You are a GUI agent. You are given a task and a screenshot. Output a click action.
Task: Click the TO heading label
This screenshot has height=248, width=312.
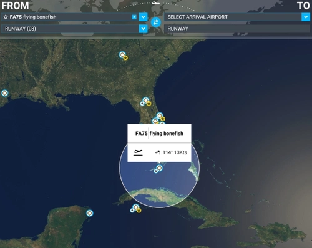tap(303, 6)
